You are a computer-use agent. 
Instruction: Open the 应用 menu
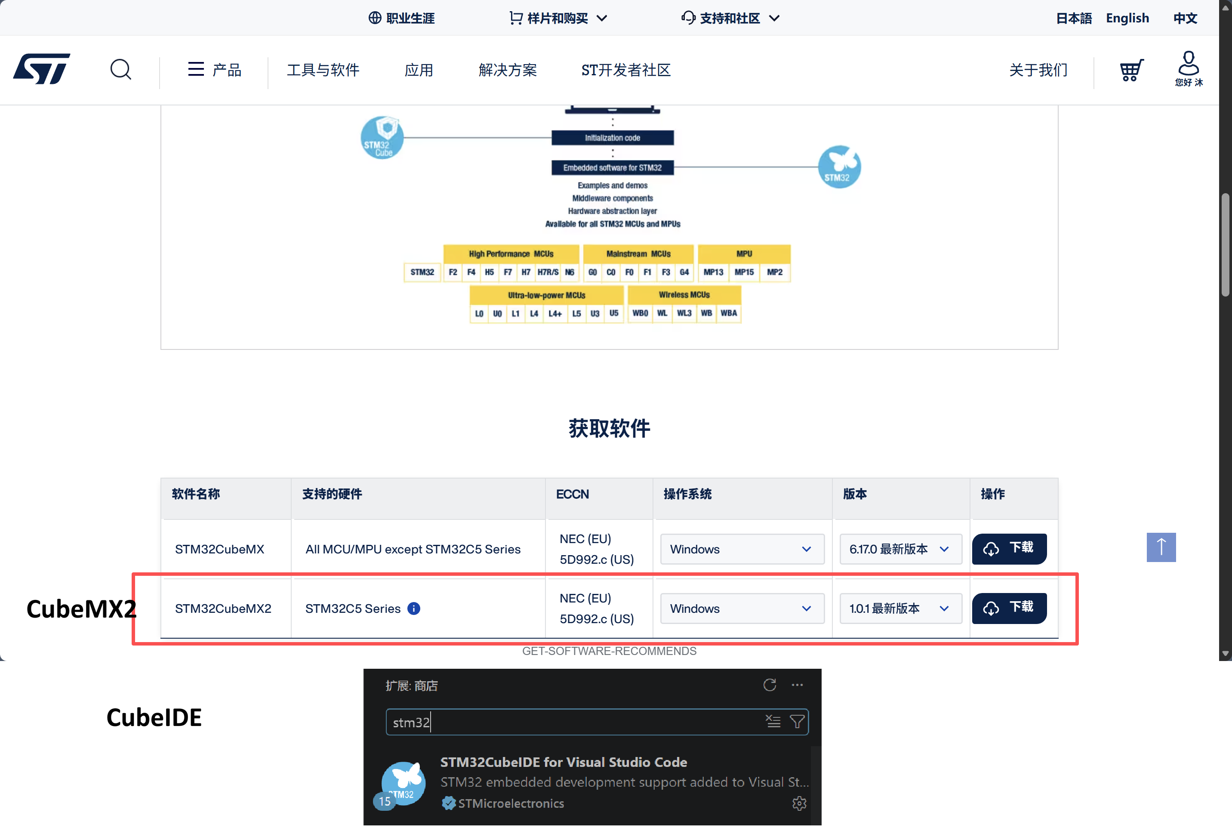(419, 69)
